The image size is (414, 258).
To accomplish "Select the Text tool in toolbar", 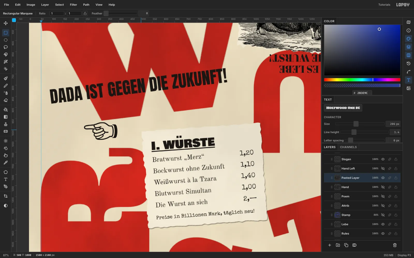I will pyautogui.click(x=6, y=179).
